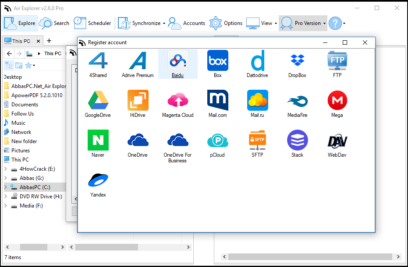Go forward in file navigation
This screenshot has width=408, height=267.
[19, 53]
